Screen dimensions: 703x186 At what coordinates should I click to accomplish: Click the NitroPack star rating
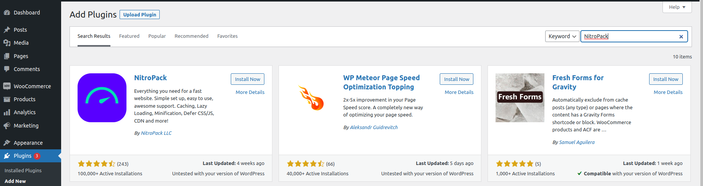coord(96,164)
